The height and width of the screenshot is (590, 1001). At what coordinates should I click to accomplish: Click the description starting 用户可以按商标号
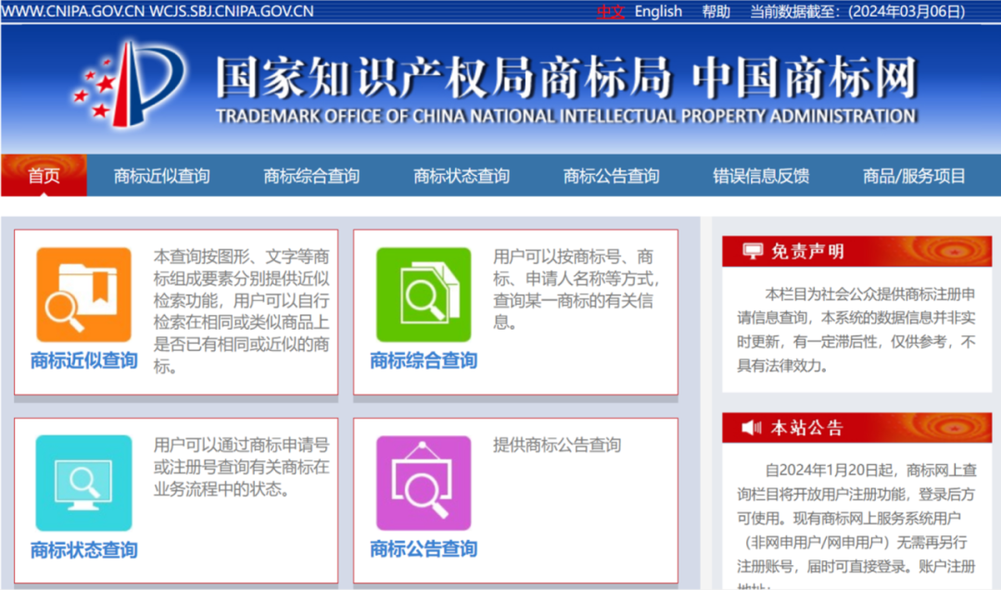point(576,289)
